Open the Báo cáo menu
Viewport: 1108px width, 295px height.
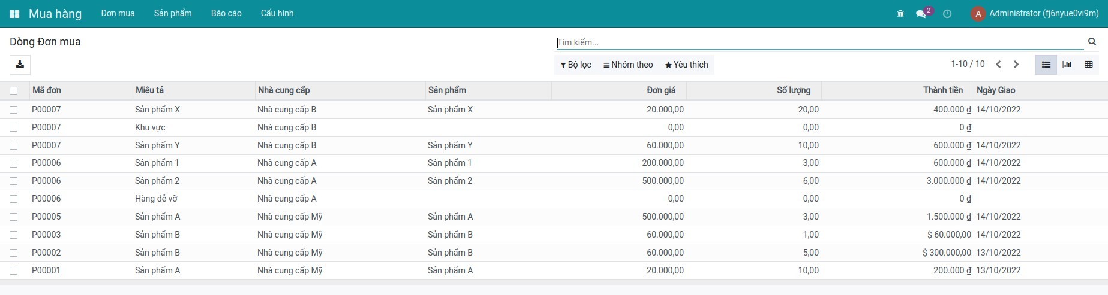point(226,13)
